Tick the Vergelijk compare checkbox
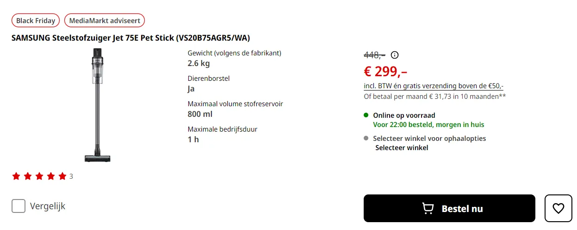This screenshot has width=577, height=230. (x=19, y=206)
